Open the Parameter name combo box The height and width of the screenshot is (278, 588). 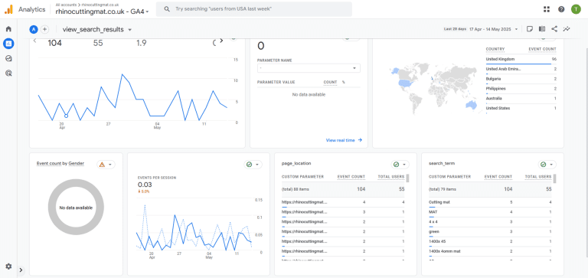pos(309,68)
